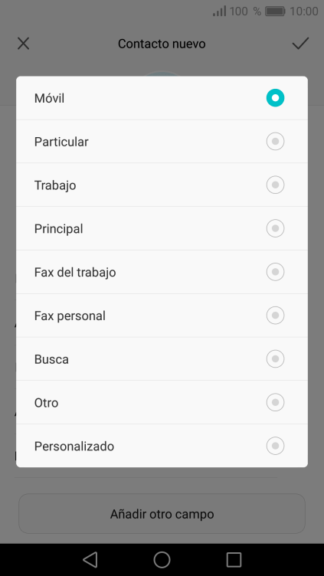The width and height of the screenshot is (324, 576).
Task: Choose the Principal radio option
Action: (x=275, y=228)
